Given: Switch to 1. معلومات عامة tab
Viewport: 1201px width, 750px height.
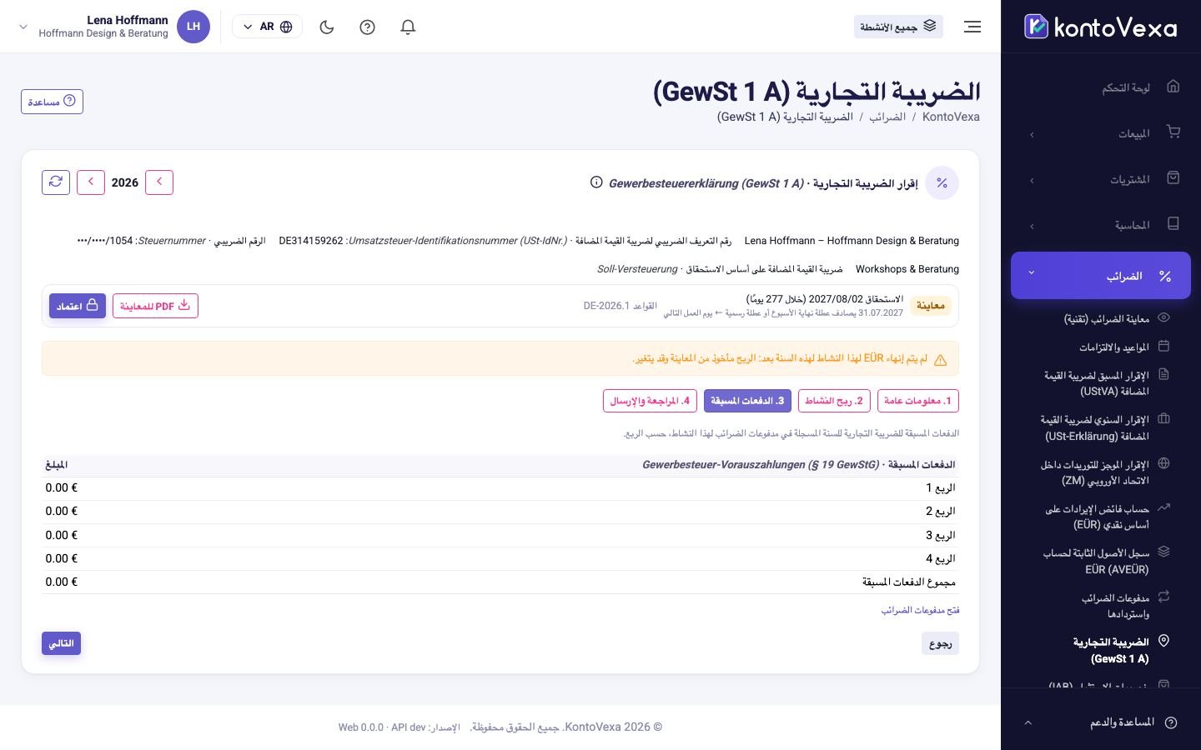Looking at the screenshot, I should [917, 401].
